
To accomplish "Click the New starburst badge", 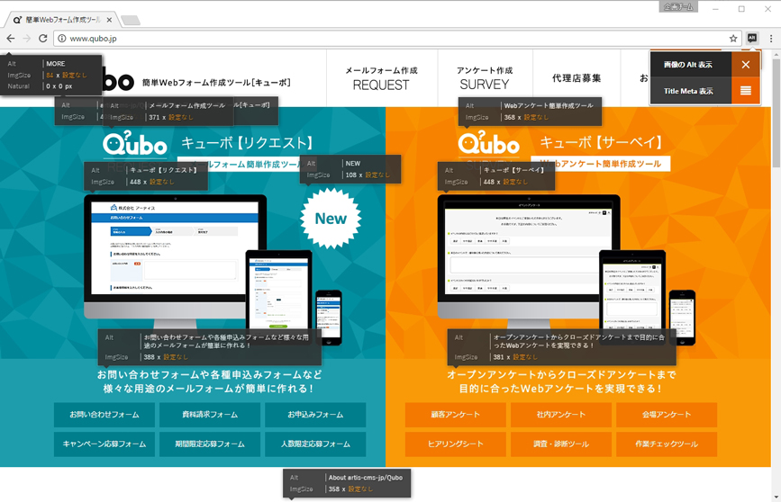I will (331, 219).
